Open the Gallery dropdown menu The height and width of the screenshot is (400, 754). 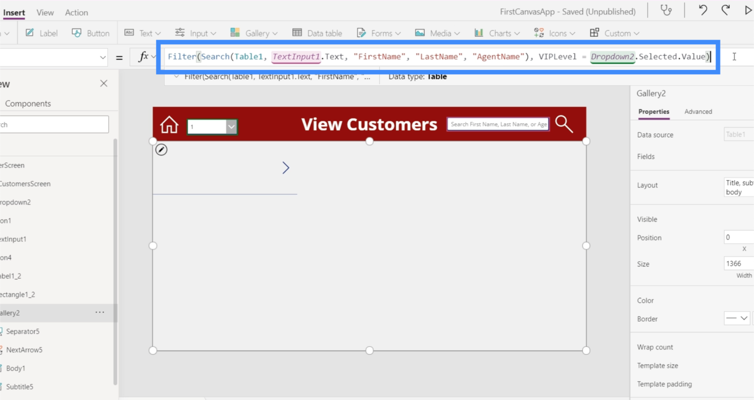[254, 33]
